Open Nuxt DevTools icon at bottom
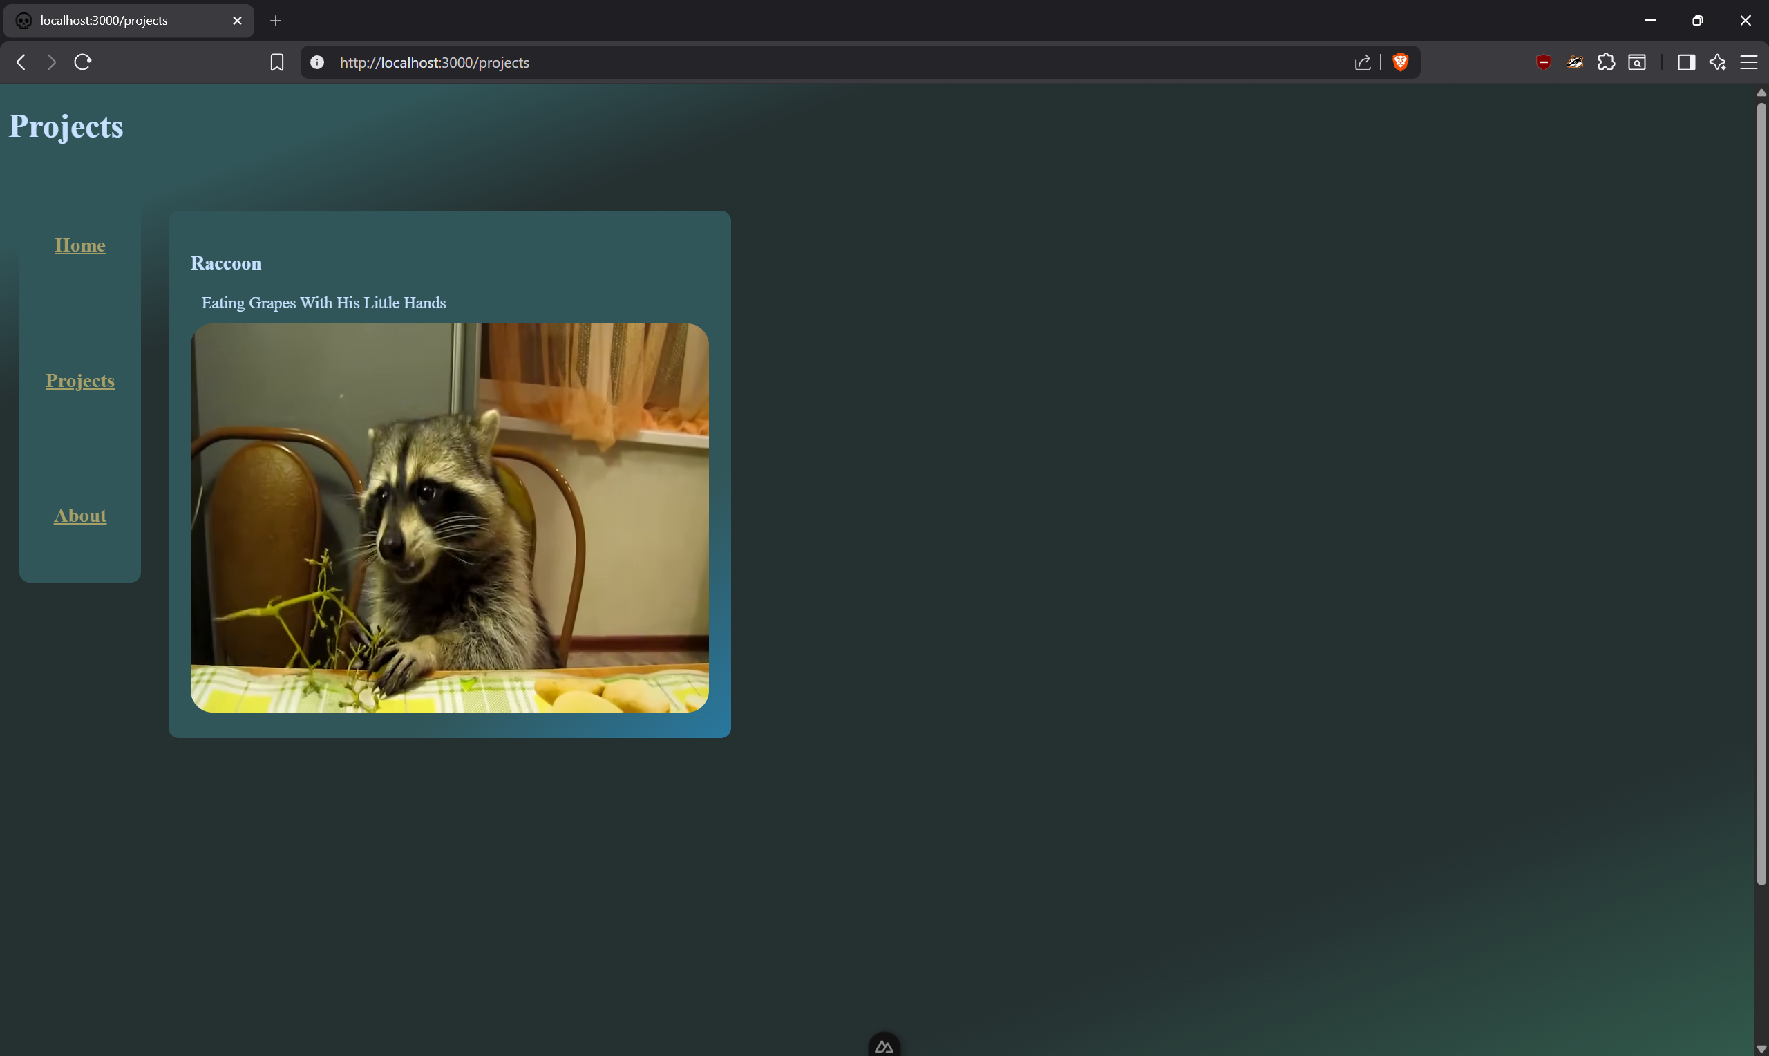This screenshot has width=1769, height=1056. pos(884,1046)
